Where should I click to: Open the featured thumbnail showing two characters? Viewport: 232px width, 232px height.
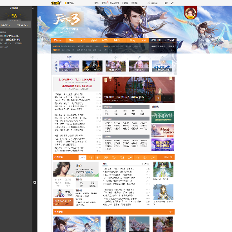click(115, 66)
